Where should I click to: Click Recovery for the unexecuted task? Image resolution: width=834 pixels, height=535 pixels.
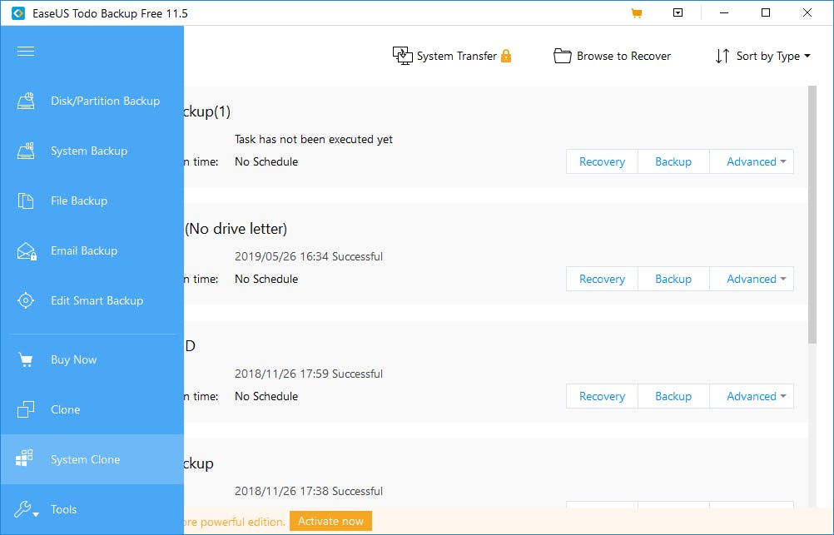pyautogui.click(x=602, y=161)
